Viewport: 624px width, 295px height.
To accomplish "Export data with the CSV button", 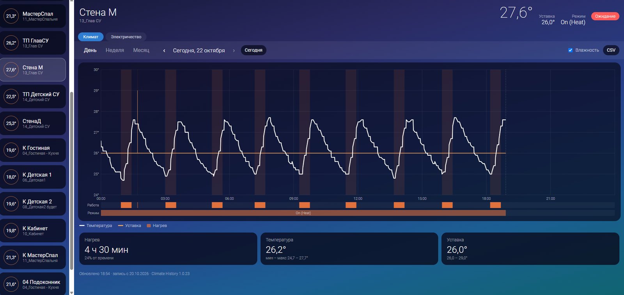I will 611,50.
